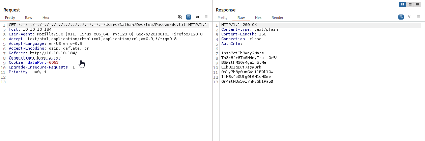Viewport: 425px width, 141px height.
Task: Open the Response Hex tab
Action: 258,18
